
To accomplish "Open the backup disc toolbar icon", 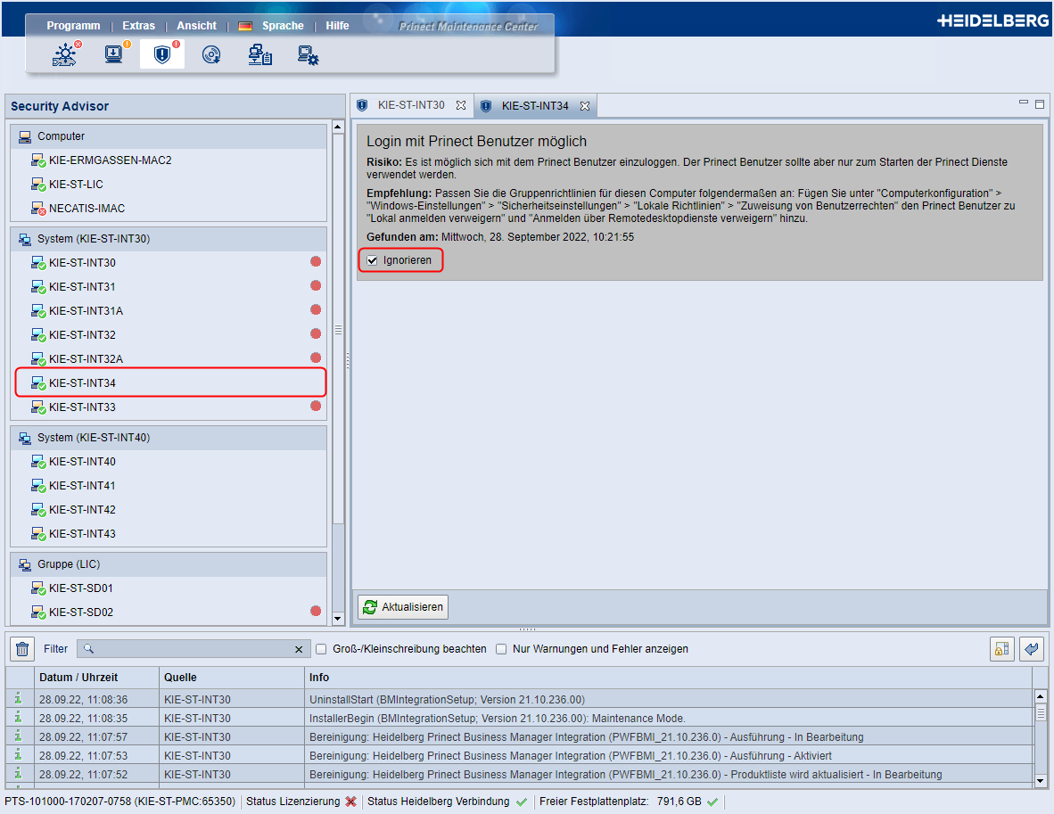I will (x=211, y=54).
